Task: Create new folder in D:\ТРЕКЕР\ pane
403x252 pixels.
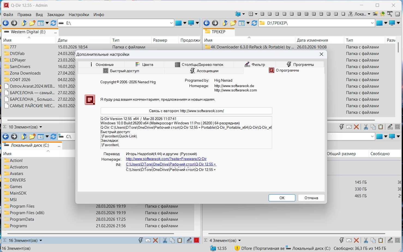Action: 233,23
